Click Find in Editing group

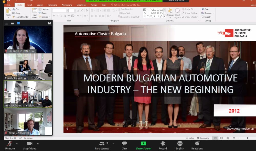(x=205, y=9)
